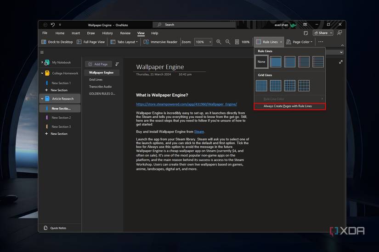This screenshot has height=252, width=379.
Task: Select the first blue rule lines style
Action: [x=276, y=62]
